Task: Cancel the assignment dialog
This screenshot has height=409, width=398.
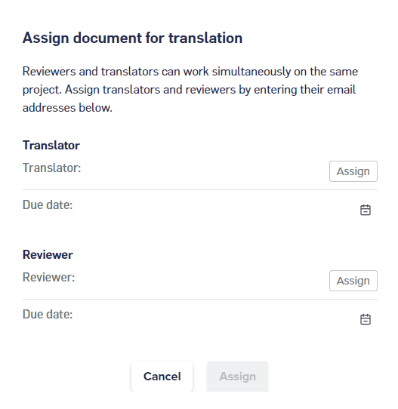Action: click(162, 377)
